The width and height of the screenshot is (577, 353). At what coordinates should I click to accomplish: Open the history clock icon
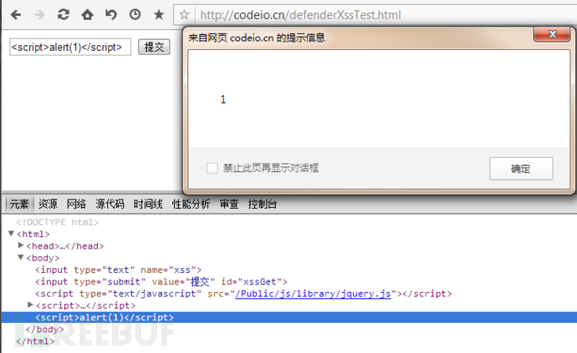(135, 15)
